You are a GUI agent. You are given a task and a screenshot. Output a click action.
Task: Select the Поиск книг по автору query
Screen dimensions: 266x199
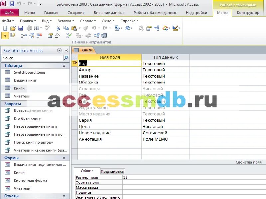coord(34,142)
